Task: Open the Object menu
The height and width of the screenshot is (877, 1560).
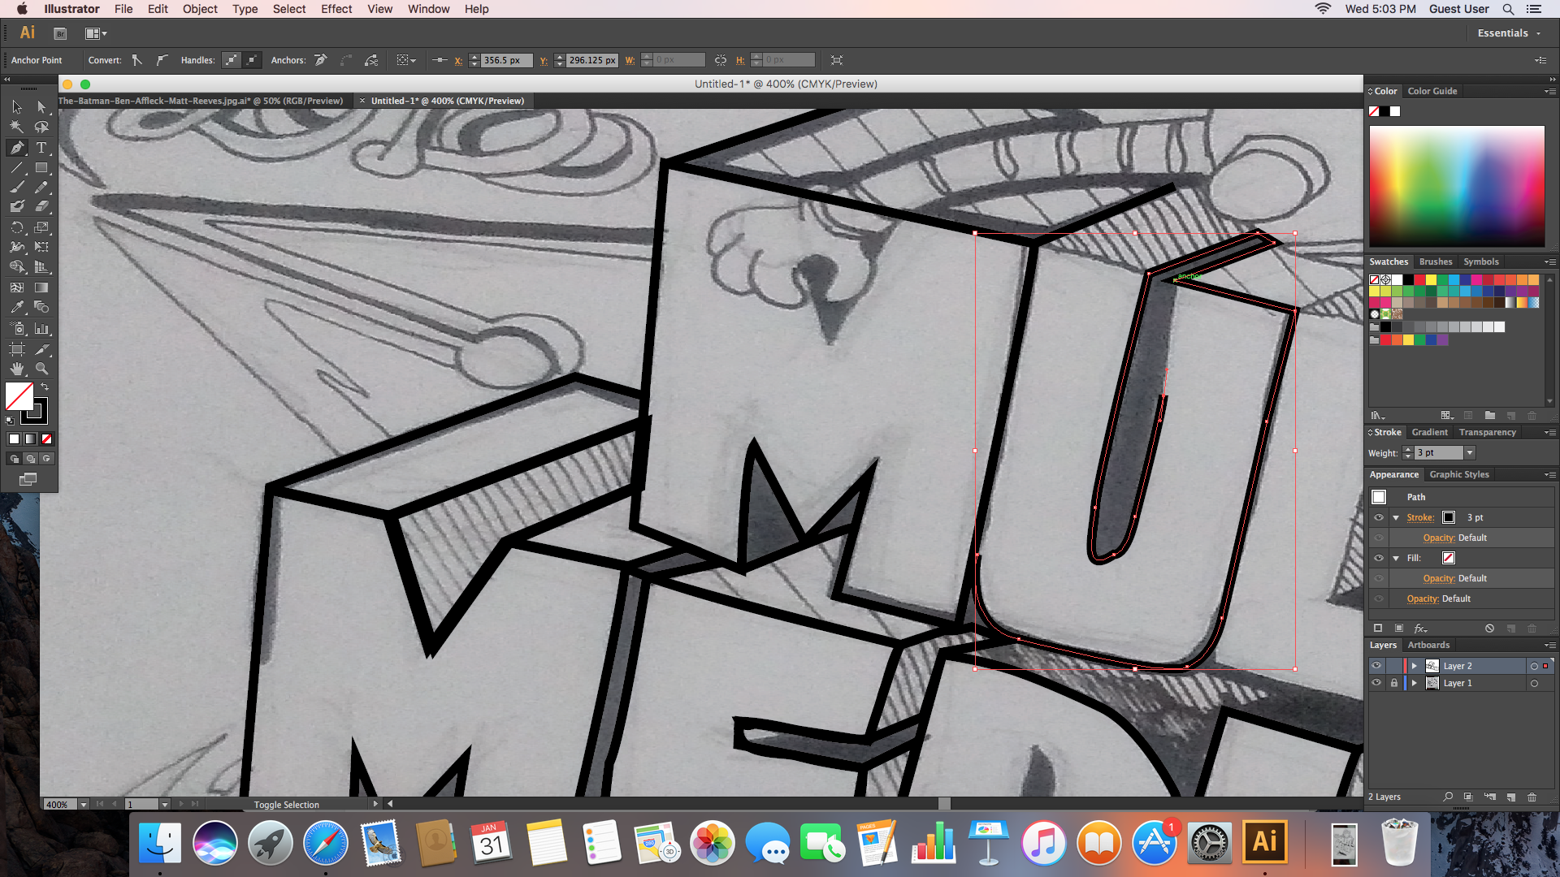Action: (x=200, y=9)
